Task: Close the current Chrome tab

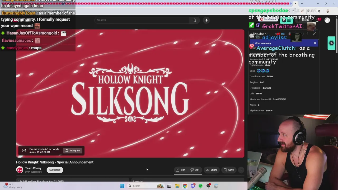Action: [x=295, y=3]
